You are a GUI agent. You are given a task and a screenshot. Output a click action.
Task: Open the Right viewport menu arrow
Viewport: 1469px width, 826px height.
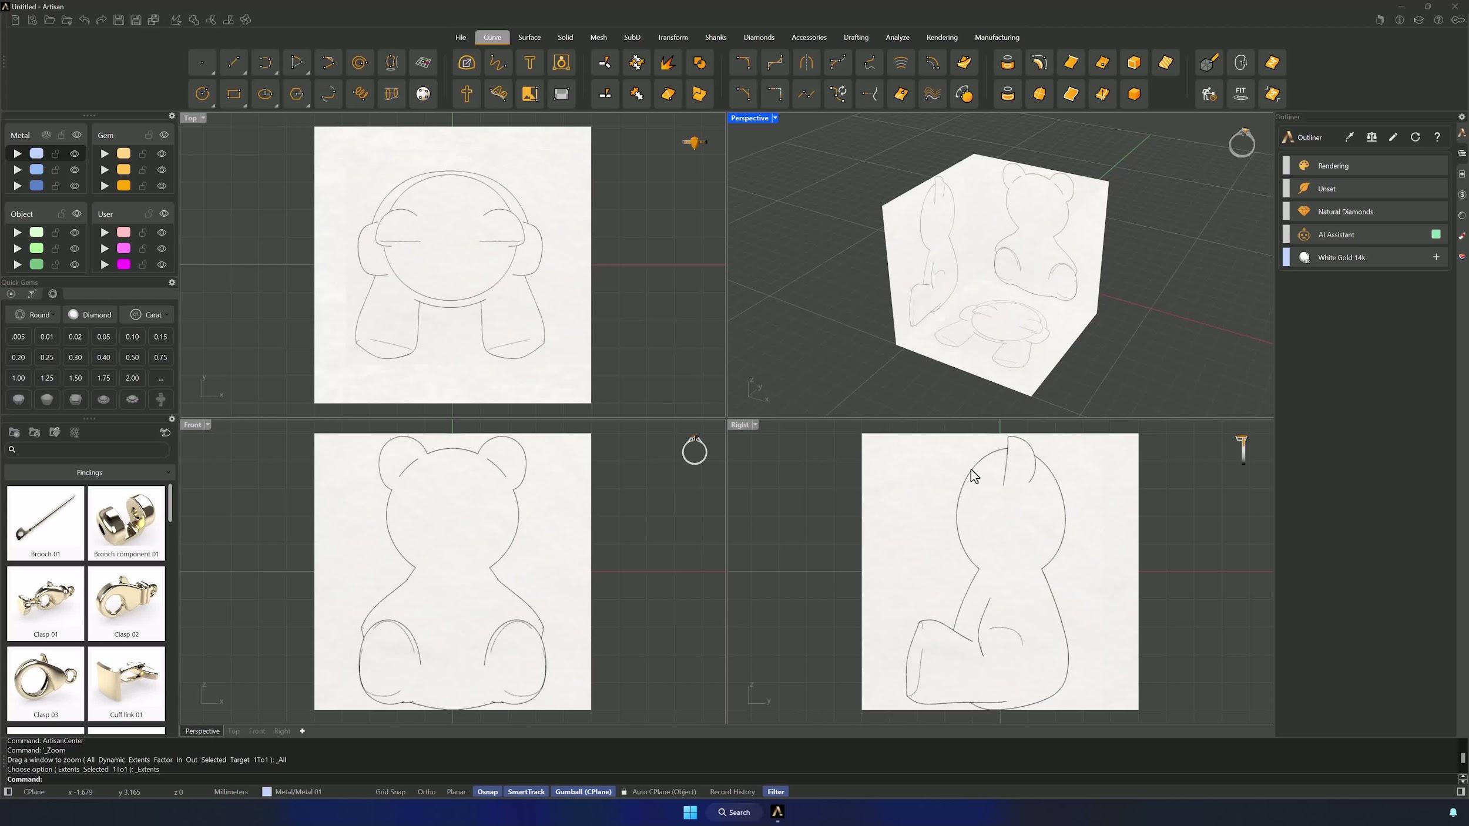pyautogui.click(x=755, y=425)
